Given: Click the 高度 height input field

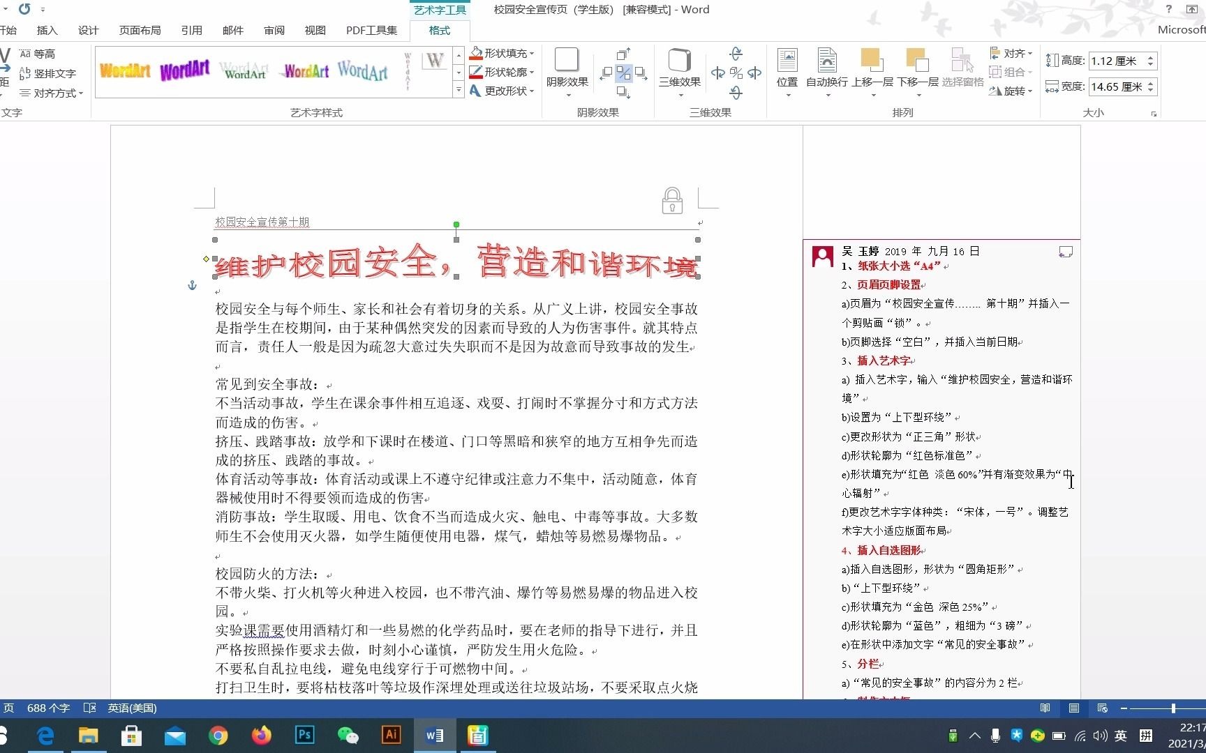Looking at the screenshot, I should click(1116, 61).
